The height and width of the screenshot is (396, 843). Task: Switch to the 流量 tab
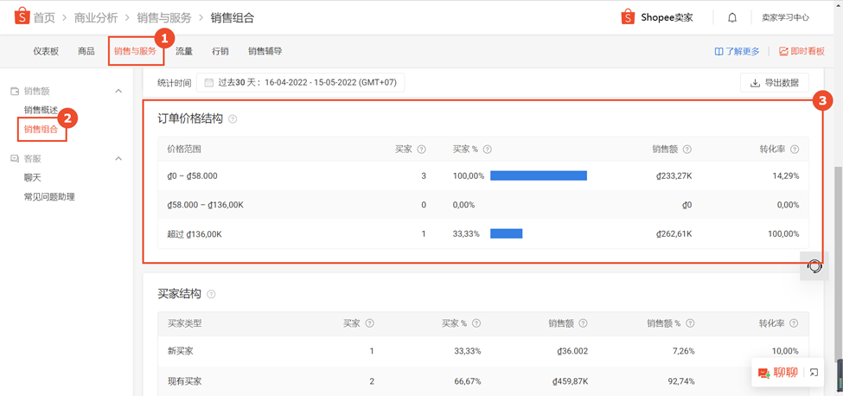point(184,52)
